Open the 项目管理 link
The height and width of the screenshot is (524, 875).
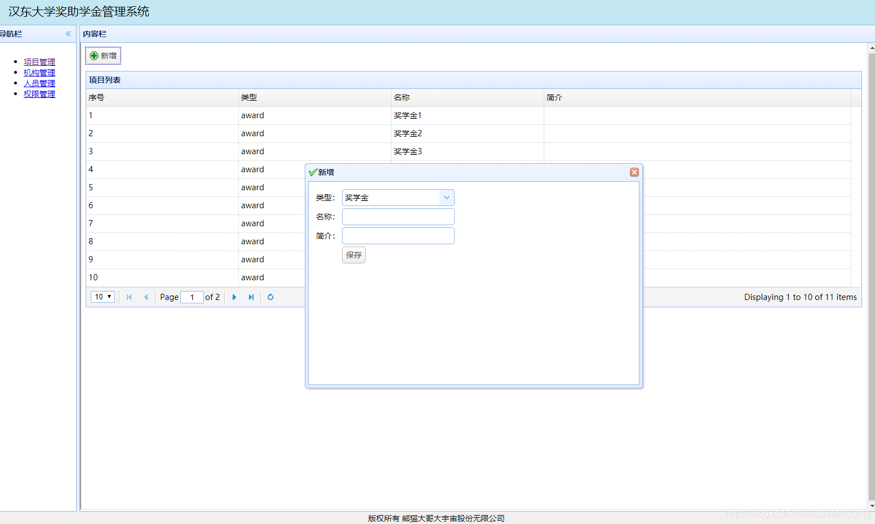[x=39, y=62]
